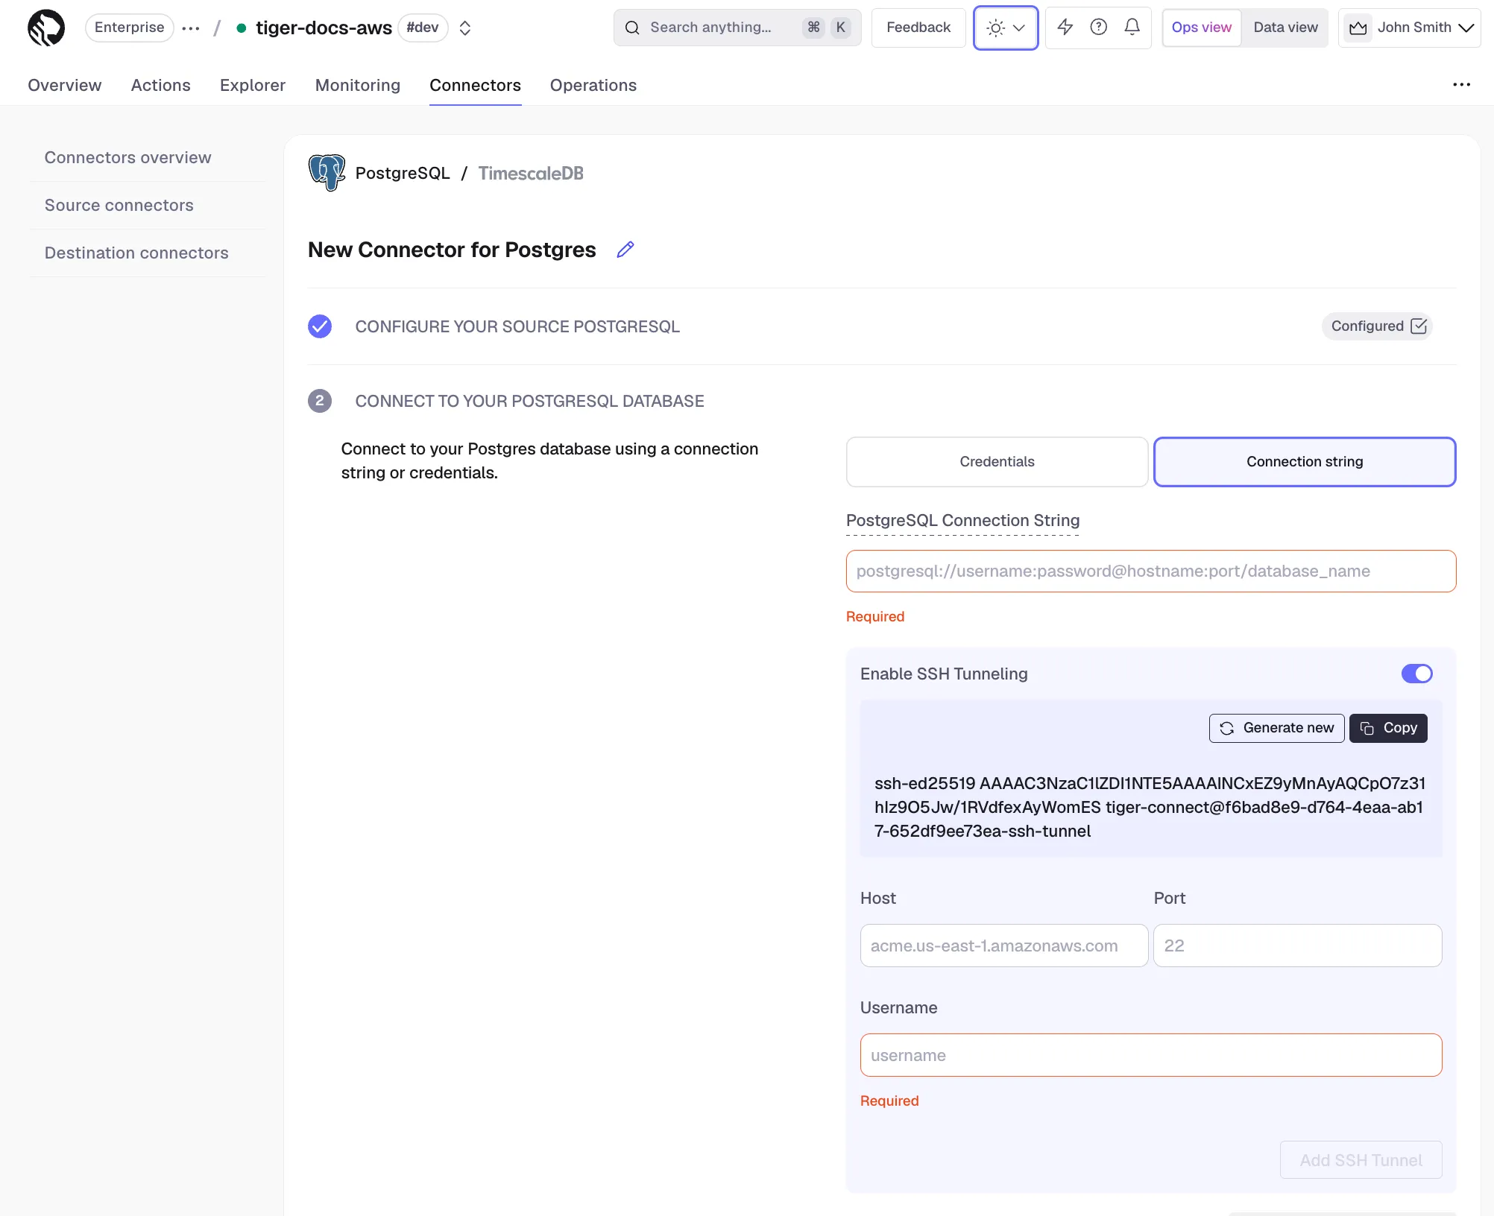
Task: Open the notifications bell
Action: [x=1132, y=28]
